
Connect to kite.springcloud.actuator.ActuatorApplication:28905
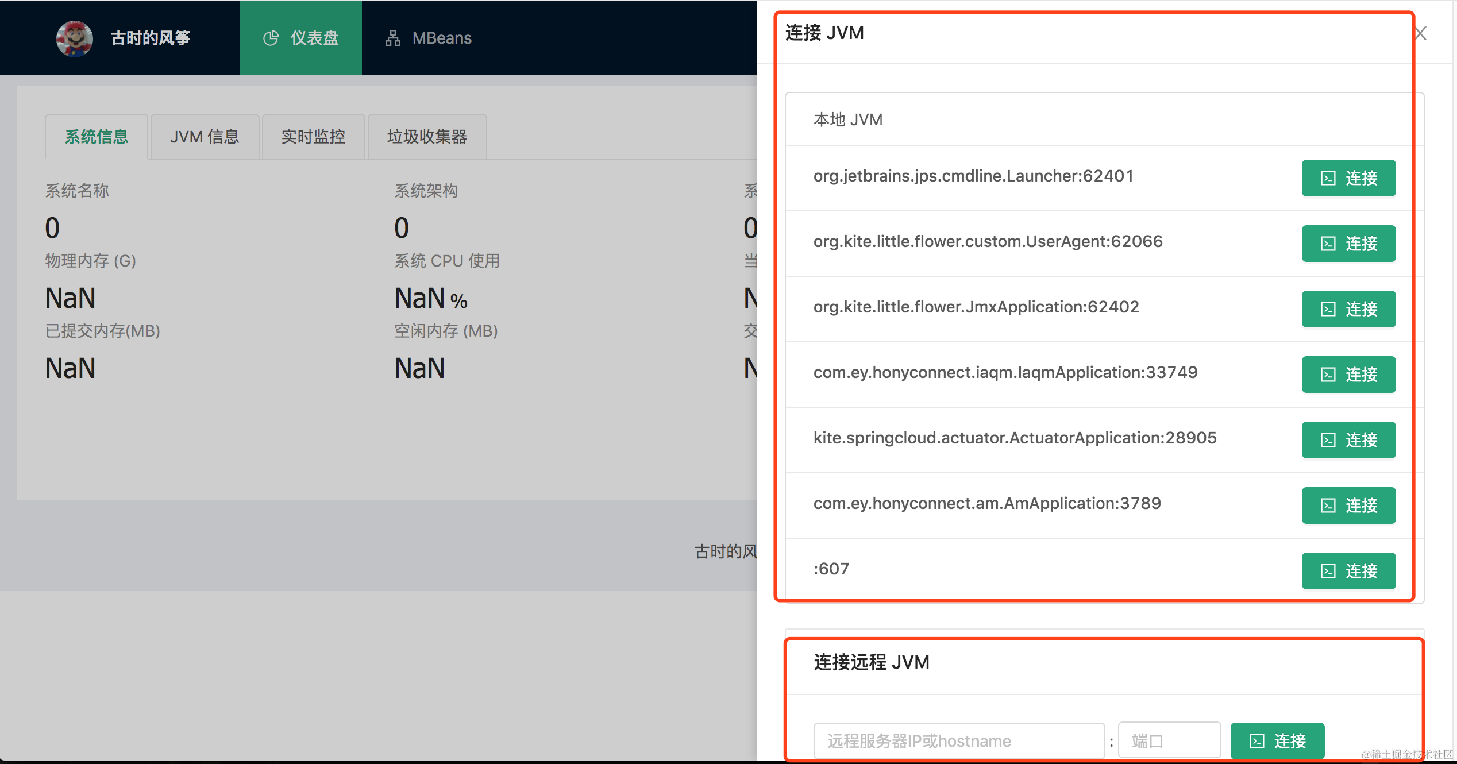point(1348,440)
